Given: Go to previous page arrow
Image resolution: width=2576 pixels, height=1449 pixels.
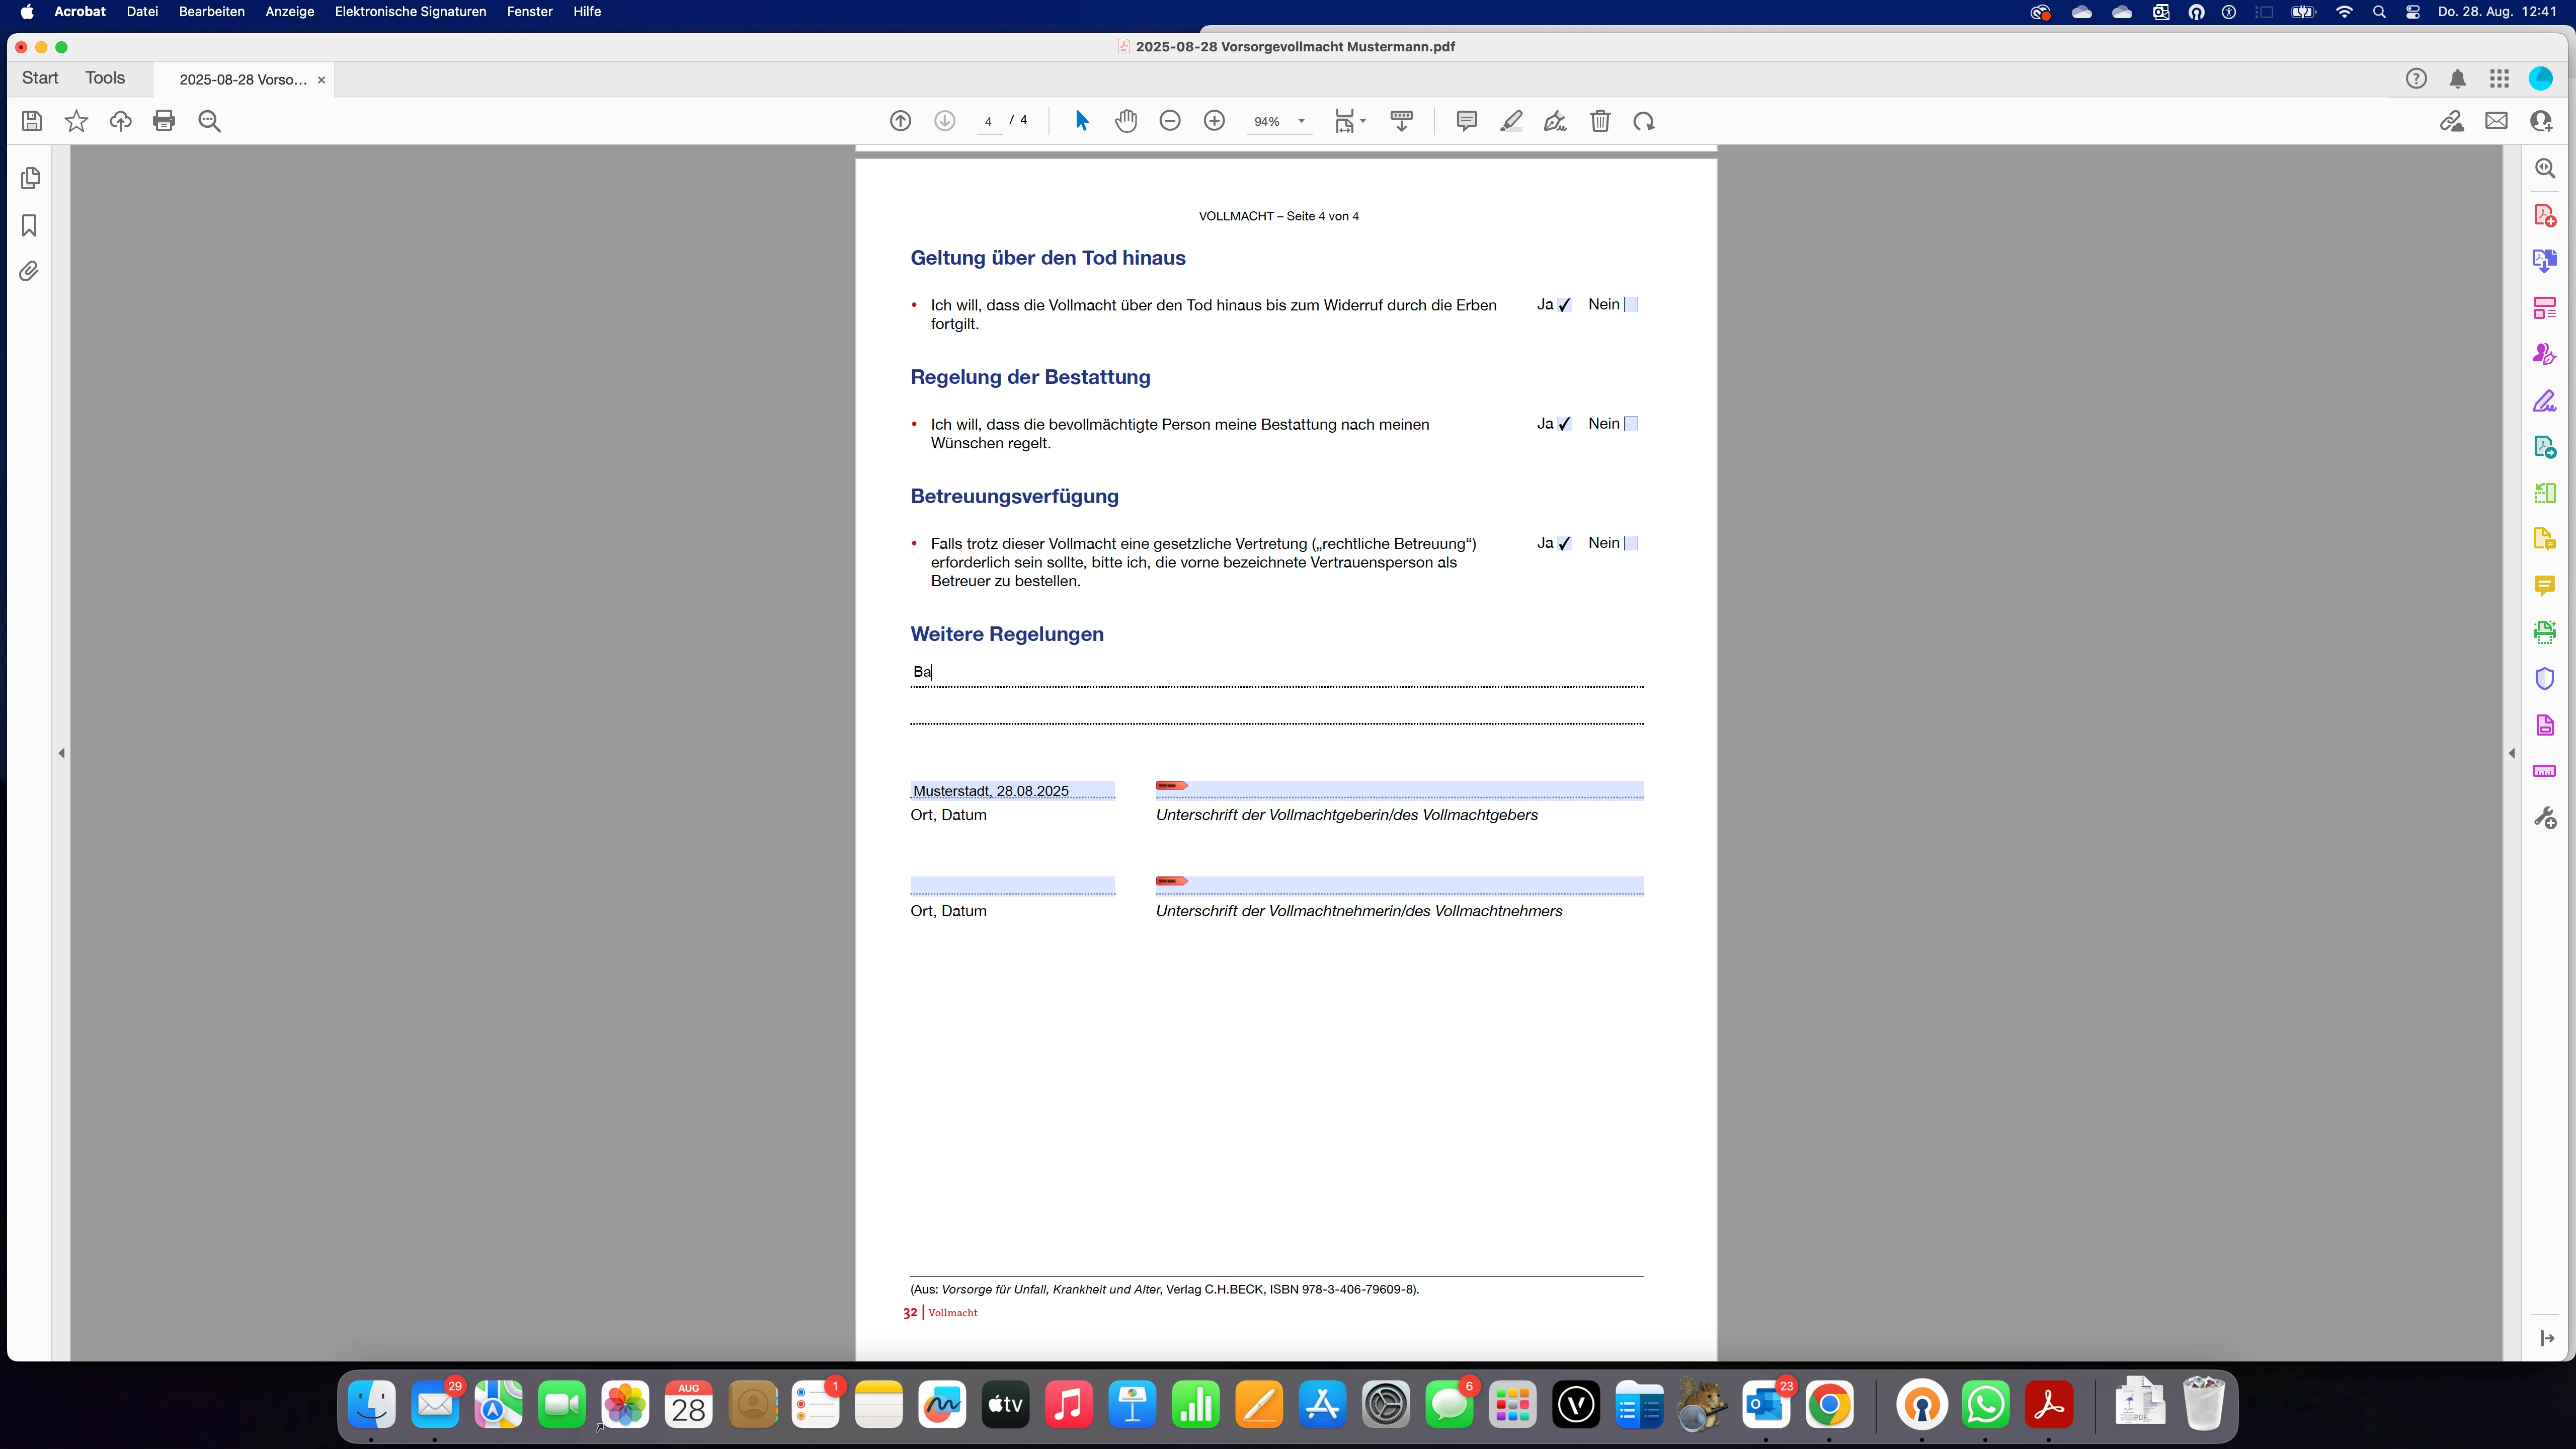Looking at the screenshot, I should click(x=900, y=121).
